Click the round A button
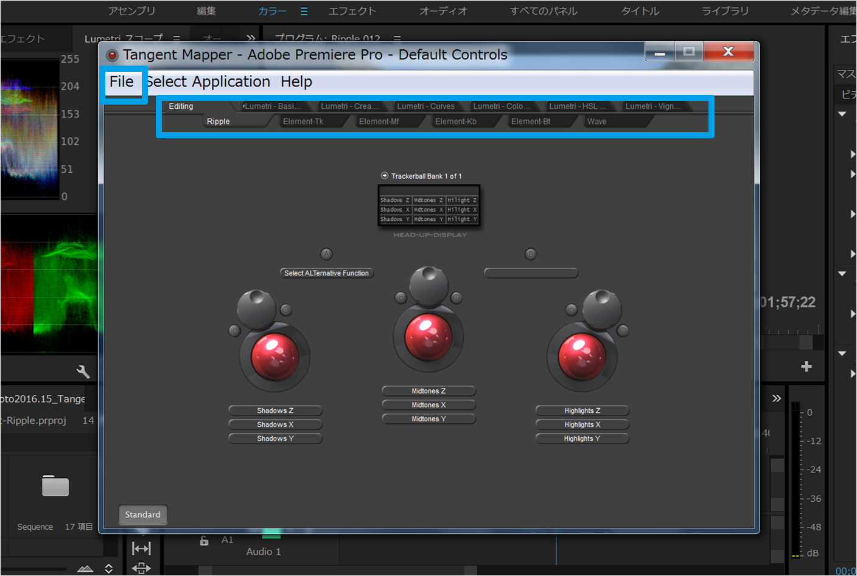 [x=327, y=254]
